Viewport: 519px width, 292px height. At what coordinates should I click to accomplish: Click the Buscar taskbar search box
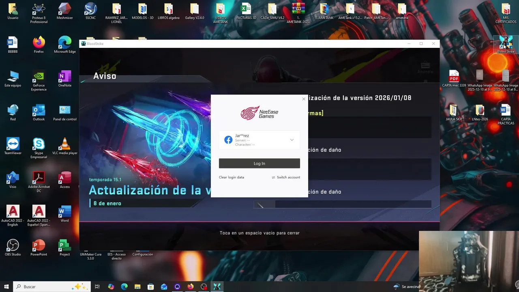pos(51,286)
